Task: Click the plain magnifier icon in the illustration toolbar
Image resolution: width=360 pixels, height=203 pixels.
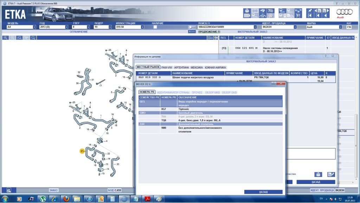Action: 33,38
